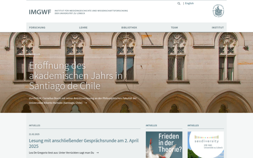Image resolution: width=253 pixels, height=158 pixels.
Task: Select the date 21.02.2025
Action: [34, 134]
